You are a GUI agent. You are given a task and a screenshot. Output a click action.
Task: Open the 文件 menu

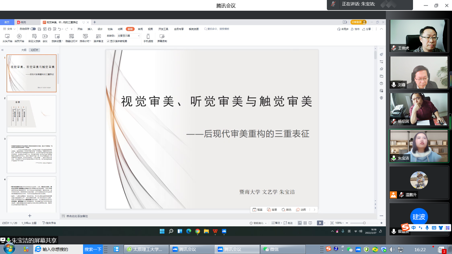[x=8, y=29]
